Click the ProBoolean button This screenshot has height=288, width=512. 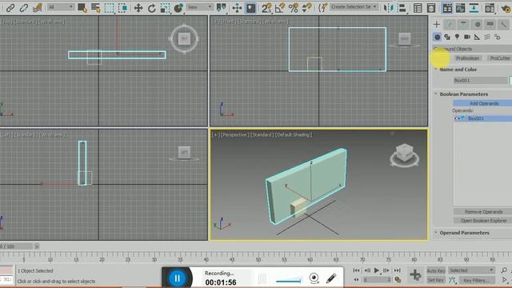pyautogui.click(x=467, y=58)
